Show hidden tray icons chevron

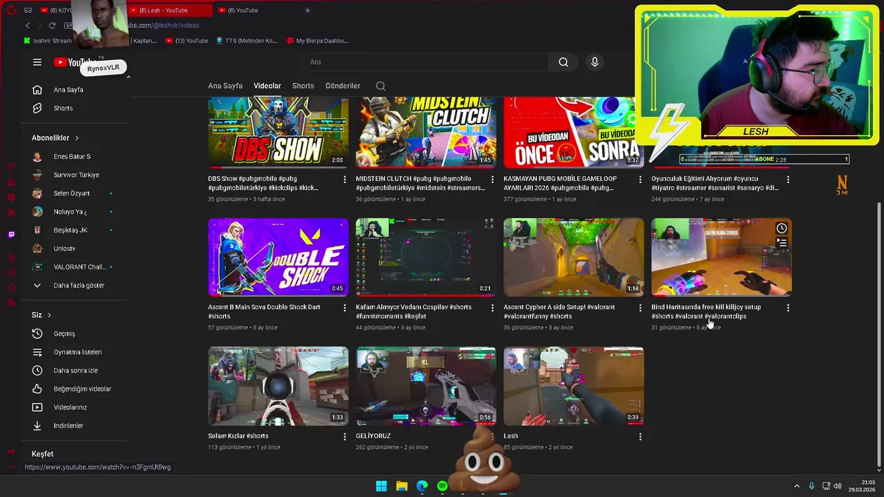pyautogui.click(x=796, y=486)
